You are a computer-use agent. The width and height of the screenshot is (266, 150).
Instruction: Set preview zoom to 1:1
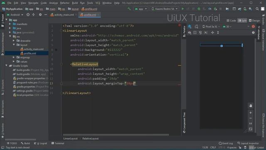click(x=251, y=123)
